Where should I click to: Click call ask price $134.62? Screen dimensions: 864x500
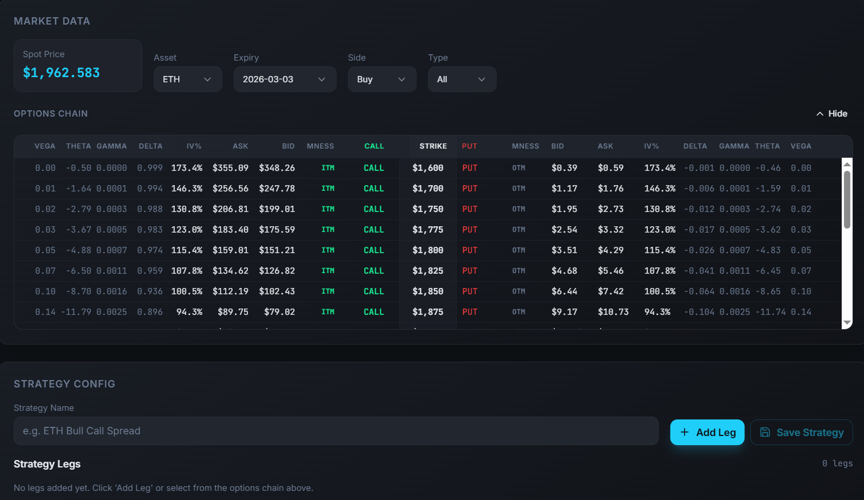click(x=230, y=271)
